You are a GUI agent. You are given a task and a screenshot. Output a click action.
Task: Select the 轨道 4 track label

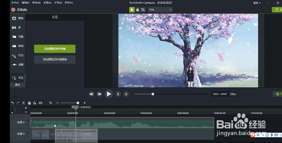21,122
